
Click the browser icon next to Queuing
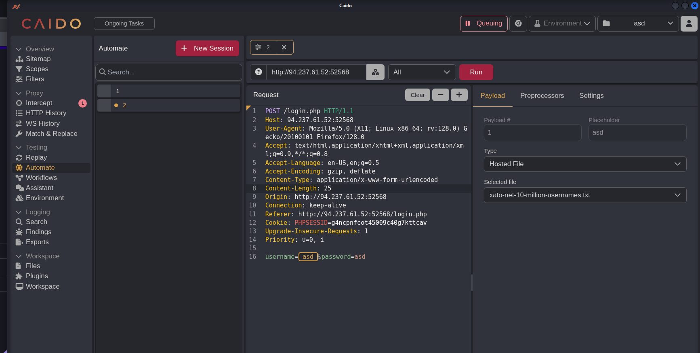(x=518, y=23)
